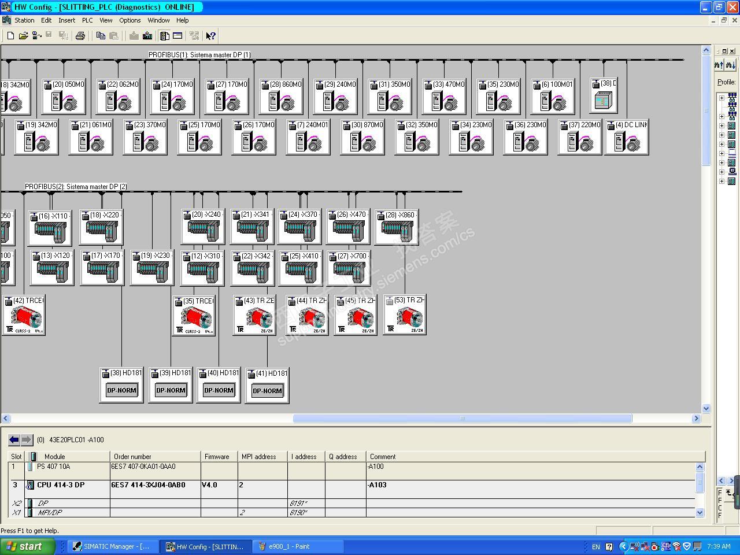Select drive slave (19) 342M0
The image size is (740, 555).
(36, 136)
